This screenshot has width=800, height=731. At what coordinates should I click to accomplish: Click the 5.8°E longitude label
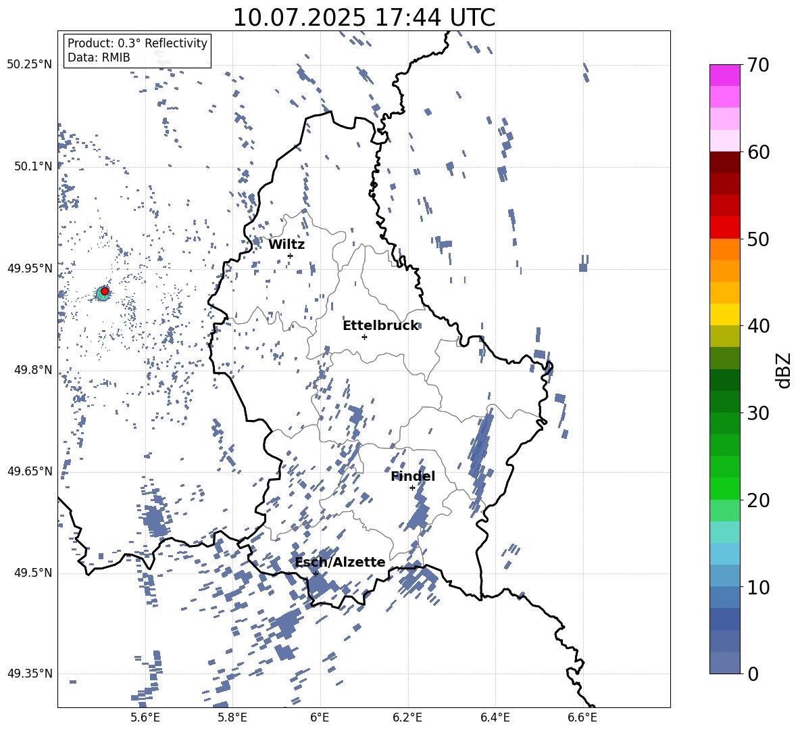point(232,717)
